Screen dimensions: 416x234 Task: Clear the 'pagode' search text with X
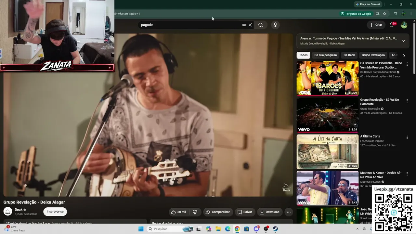point(250,25)
